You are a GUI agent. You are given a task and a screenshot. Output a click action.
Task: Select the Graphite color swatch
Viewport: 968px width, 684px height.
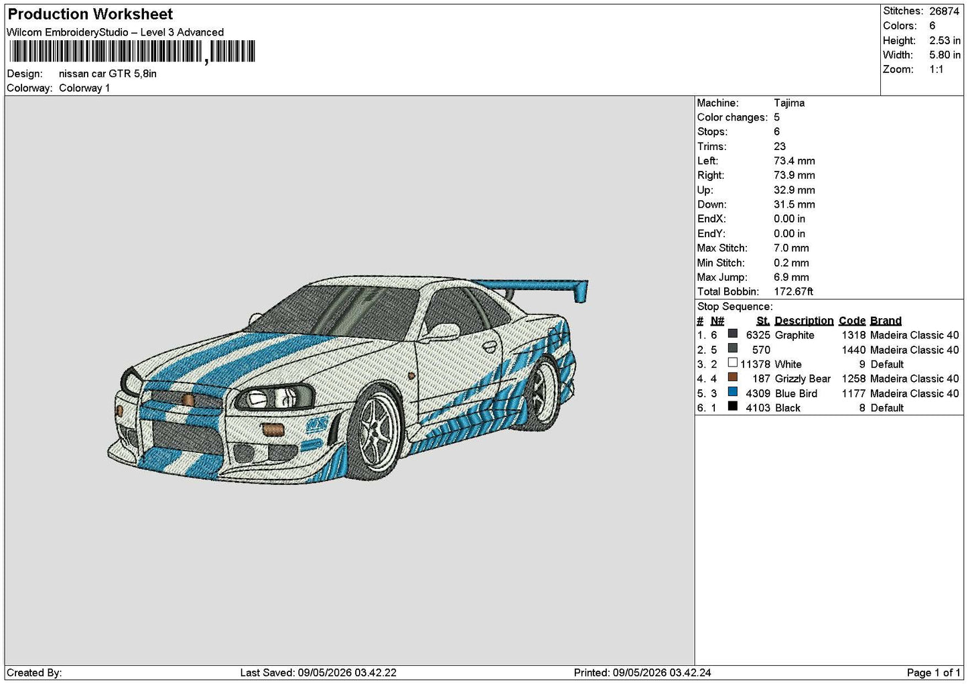[733, 334]
